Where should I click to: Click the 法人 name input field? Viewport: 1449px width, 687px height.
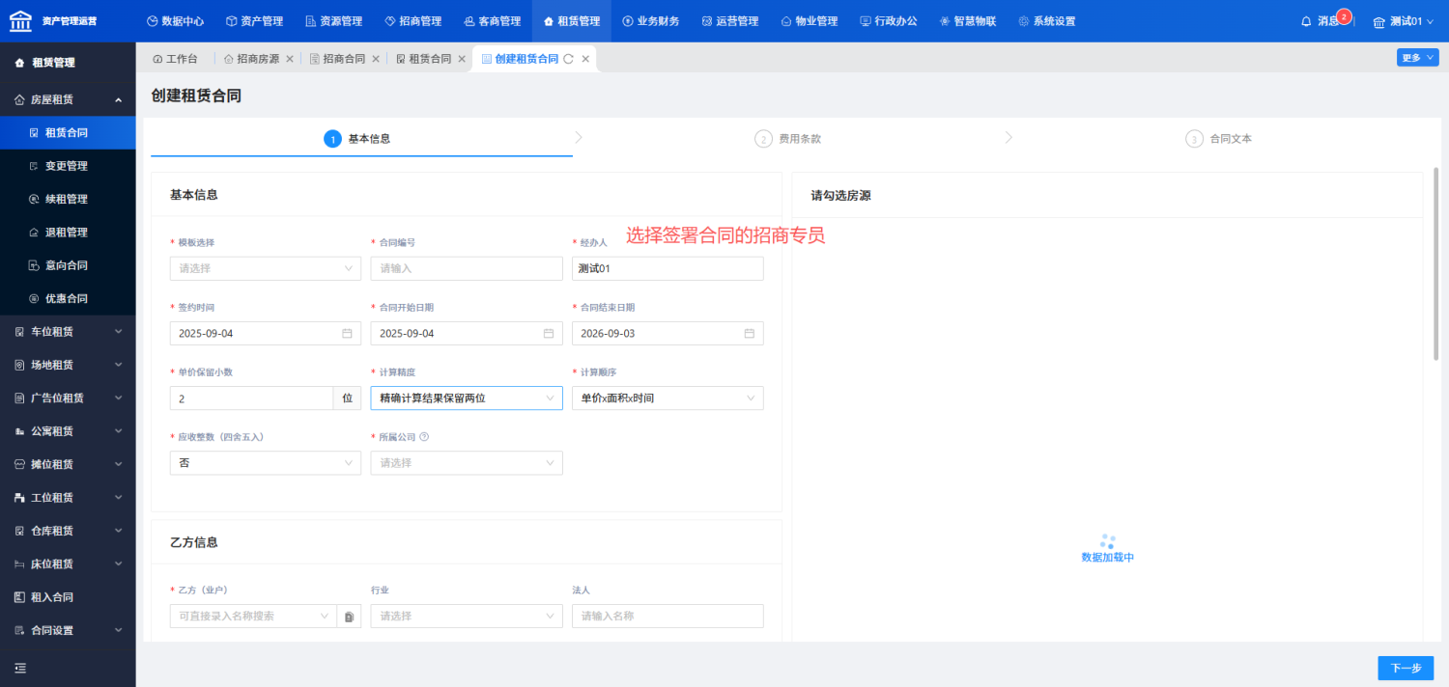pyautogui.click(x=668, y=617)
